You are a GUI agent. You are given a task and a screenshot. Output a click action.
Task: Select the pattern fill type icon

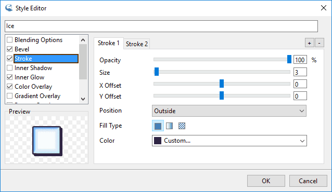click(x=182, y=126)
